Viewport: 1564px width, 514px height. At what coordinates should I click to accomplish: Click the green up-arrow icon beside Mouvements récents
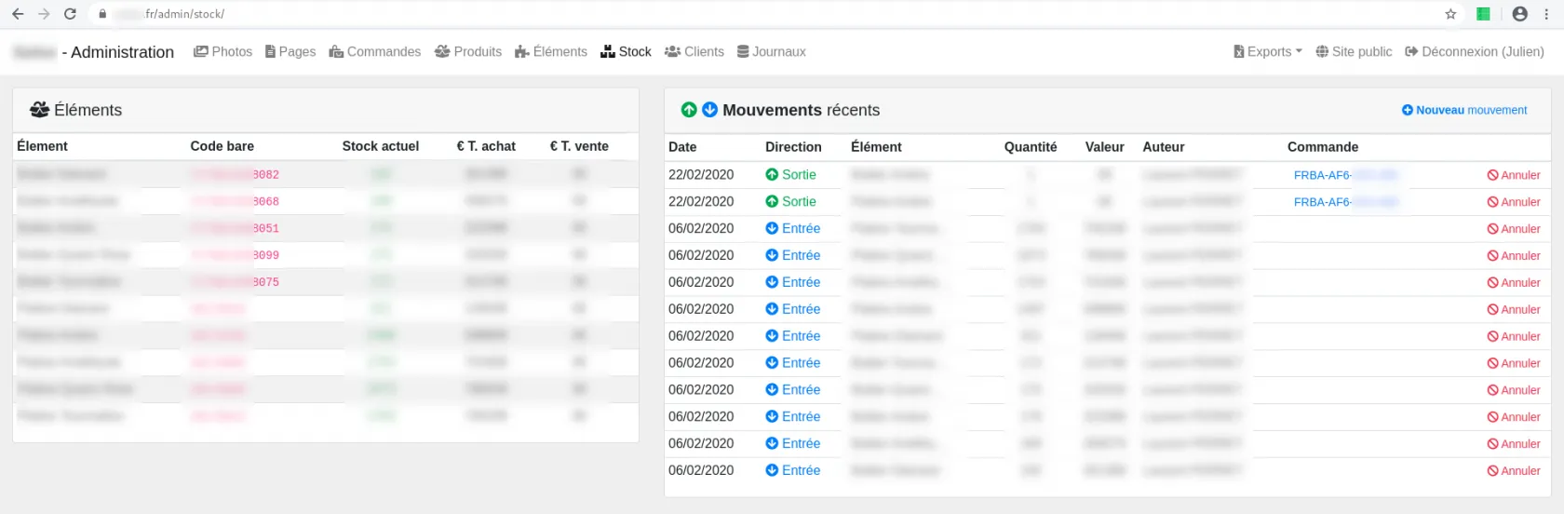pos(689,110)
